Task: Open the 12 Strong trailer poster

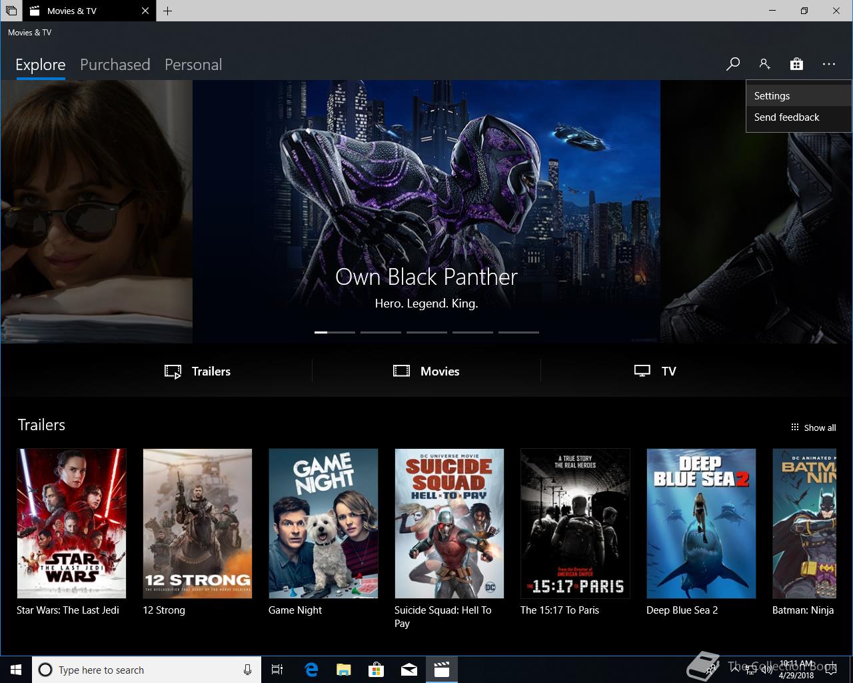Action: click(x=197, y=524)
